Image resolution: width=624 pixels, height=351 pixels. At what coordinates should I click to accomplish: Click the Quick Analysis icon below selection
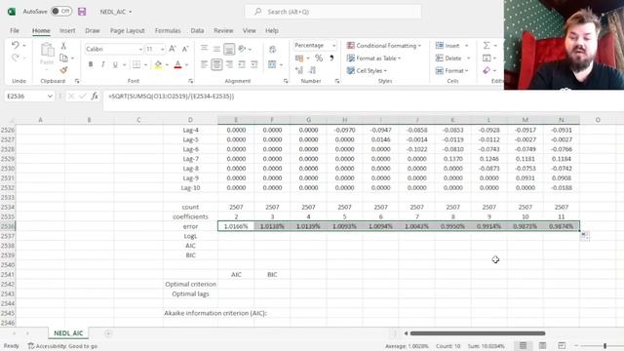[x=585, y=236]
